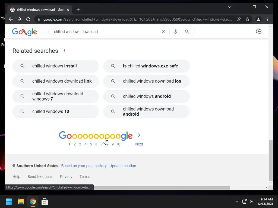This screenshot has width=278, height=208.
Task: Open the tab search chevron
Action: tap(229, 7)
